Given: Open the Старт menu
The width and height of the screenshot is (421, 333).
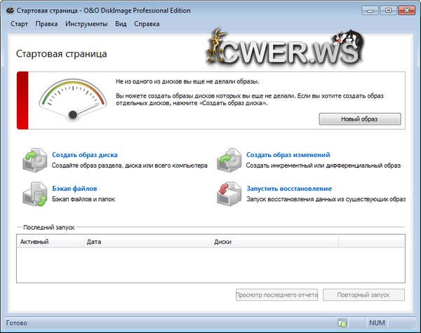Looking at the screenshot, I should pos(20,24).
